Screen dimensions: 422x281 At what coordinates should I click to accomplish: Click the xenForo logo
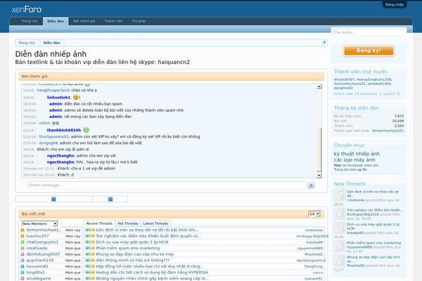coord(27,10)
